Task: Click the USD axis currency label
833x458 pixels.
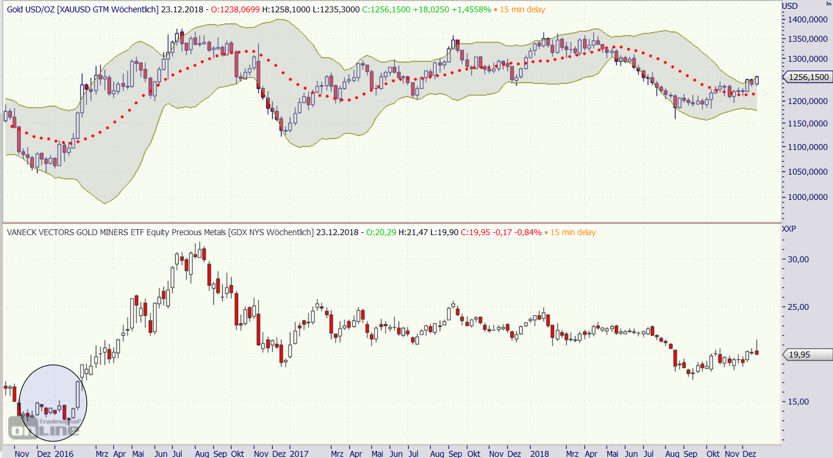Action: [x=791, y=6]
